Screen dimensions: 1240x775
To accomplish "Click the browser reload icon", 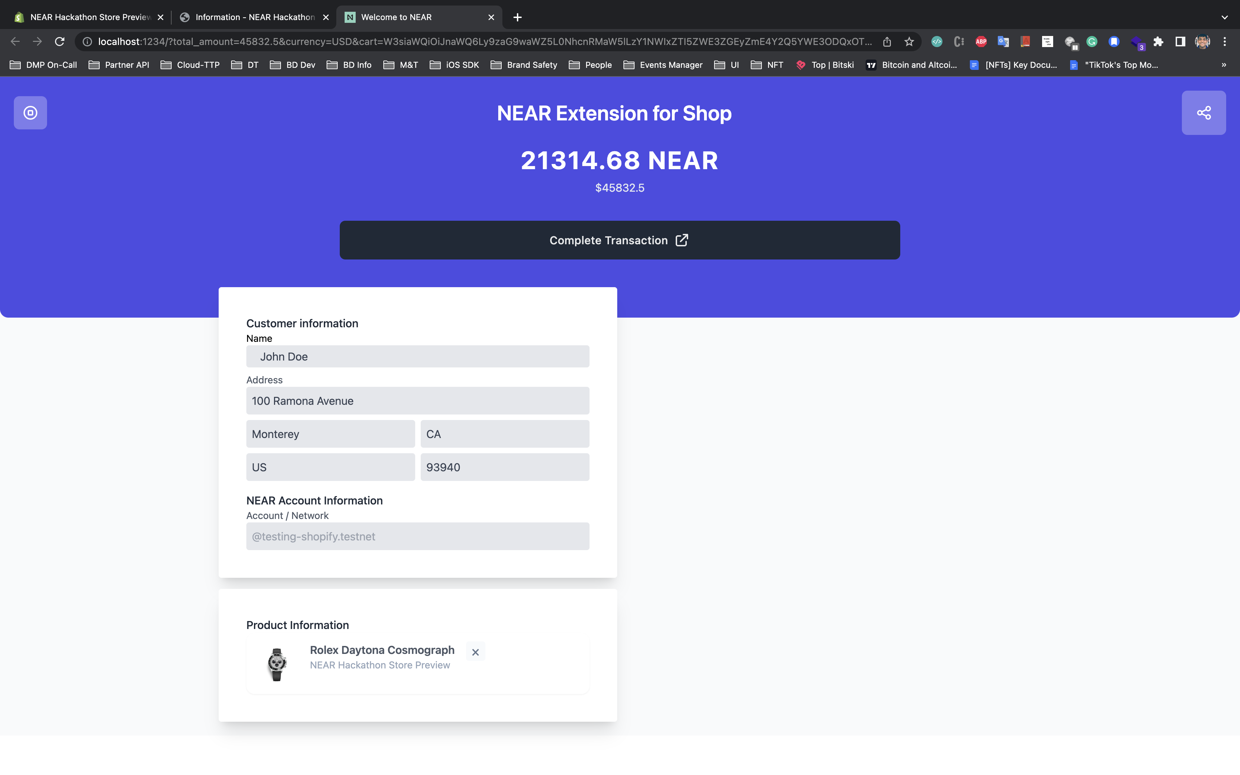I will point(60,42).
